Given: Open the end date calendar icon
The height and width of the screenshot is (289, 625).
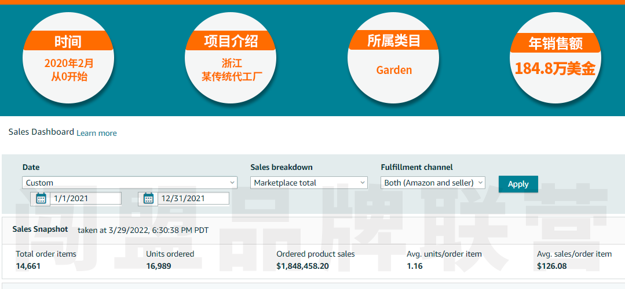Looking at the screenshot, I should pyautogui.click(x=148, y=198).
